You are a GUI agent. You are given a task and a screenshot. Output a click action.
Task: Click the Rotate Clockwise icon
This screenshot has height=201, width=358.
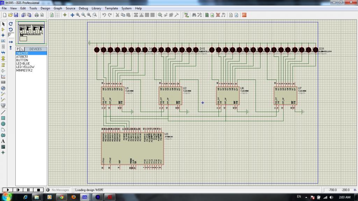[x=11, y=24]
